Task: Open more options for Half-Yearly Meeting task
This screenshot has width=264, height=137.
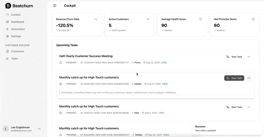Action: point(249,57)
